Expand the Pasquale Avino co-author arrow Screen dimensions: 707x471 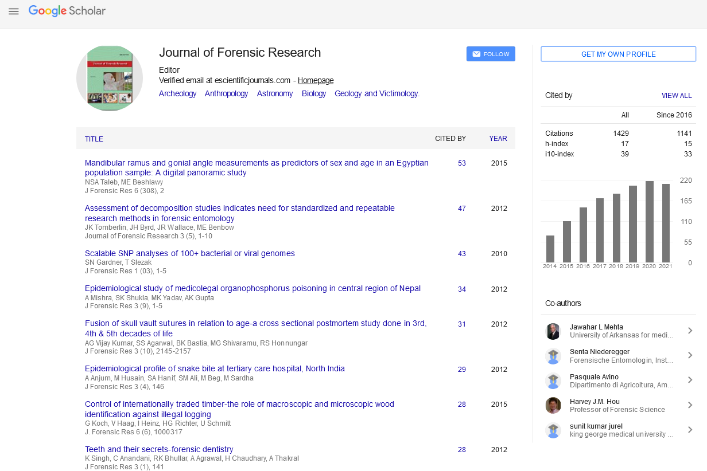(690, 380)
